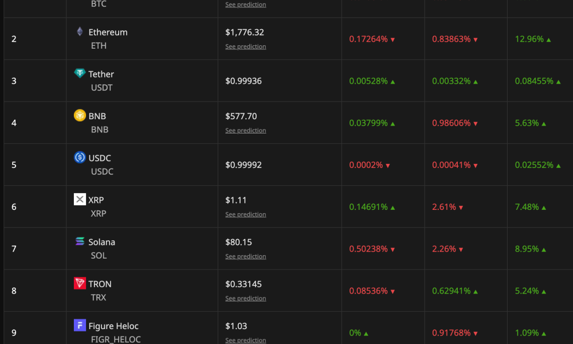Click Figure Heloc change value 1.09%
Viewport: 573px width, 344px height.
tap(527, 333)
